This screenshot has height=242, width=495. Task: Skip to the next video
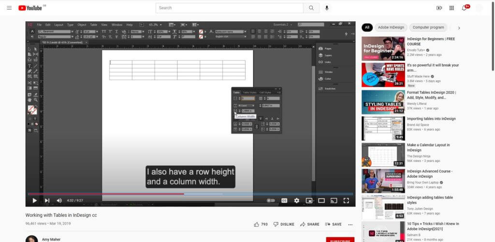point(47,200)
